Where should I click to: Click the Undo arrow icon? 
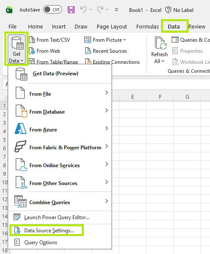tap(83, 9)
